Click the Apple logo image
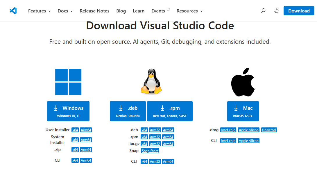Screen dimensions: 317x170 243,82
